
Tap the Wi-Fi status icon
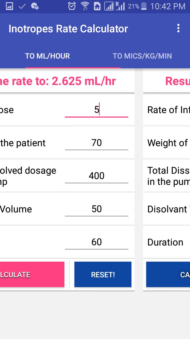click(x=85, y=6)
